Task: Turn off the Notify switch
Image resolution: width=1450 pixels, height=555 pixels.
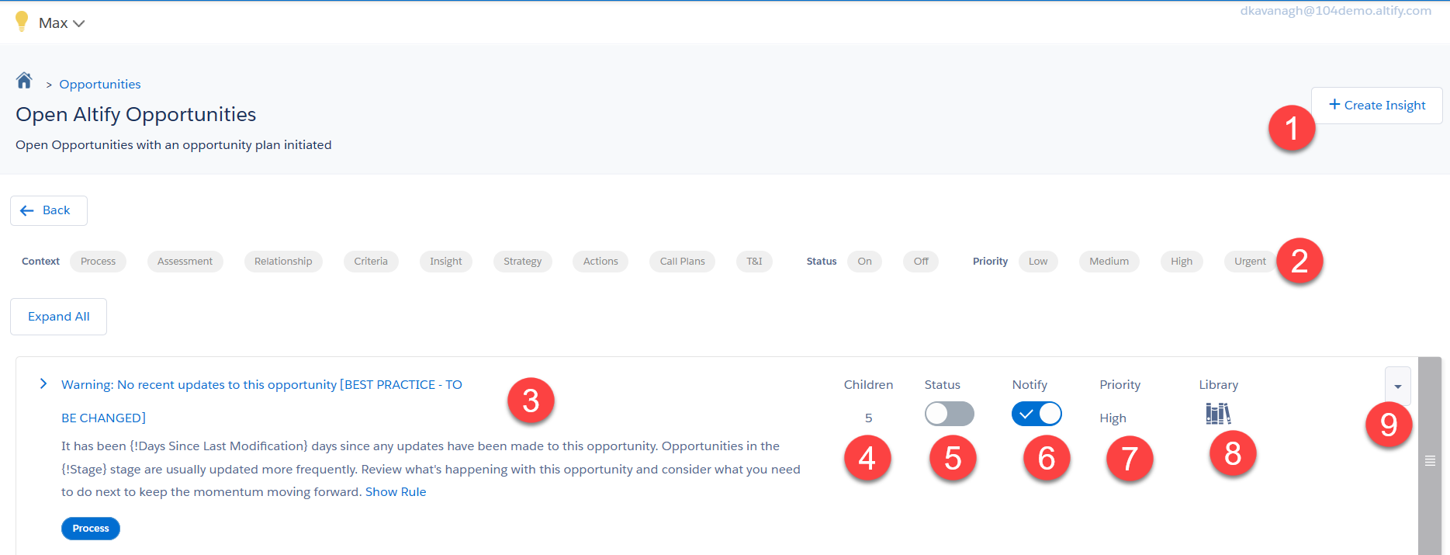Action: click(x=1036, y=414)
